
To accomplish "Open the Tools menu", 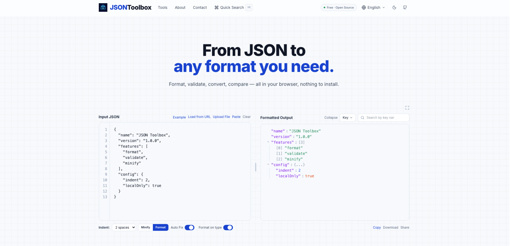I will (163, 7).
